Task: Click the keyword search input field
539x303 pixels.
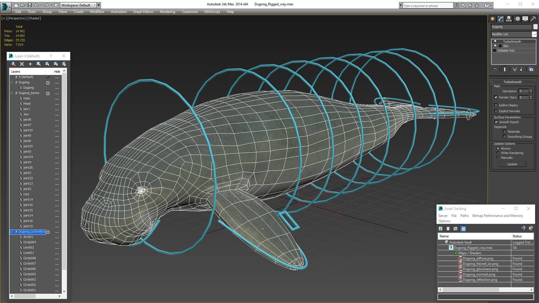Action: click(x=427, y=6)
